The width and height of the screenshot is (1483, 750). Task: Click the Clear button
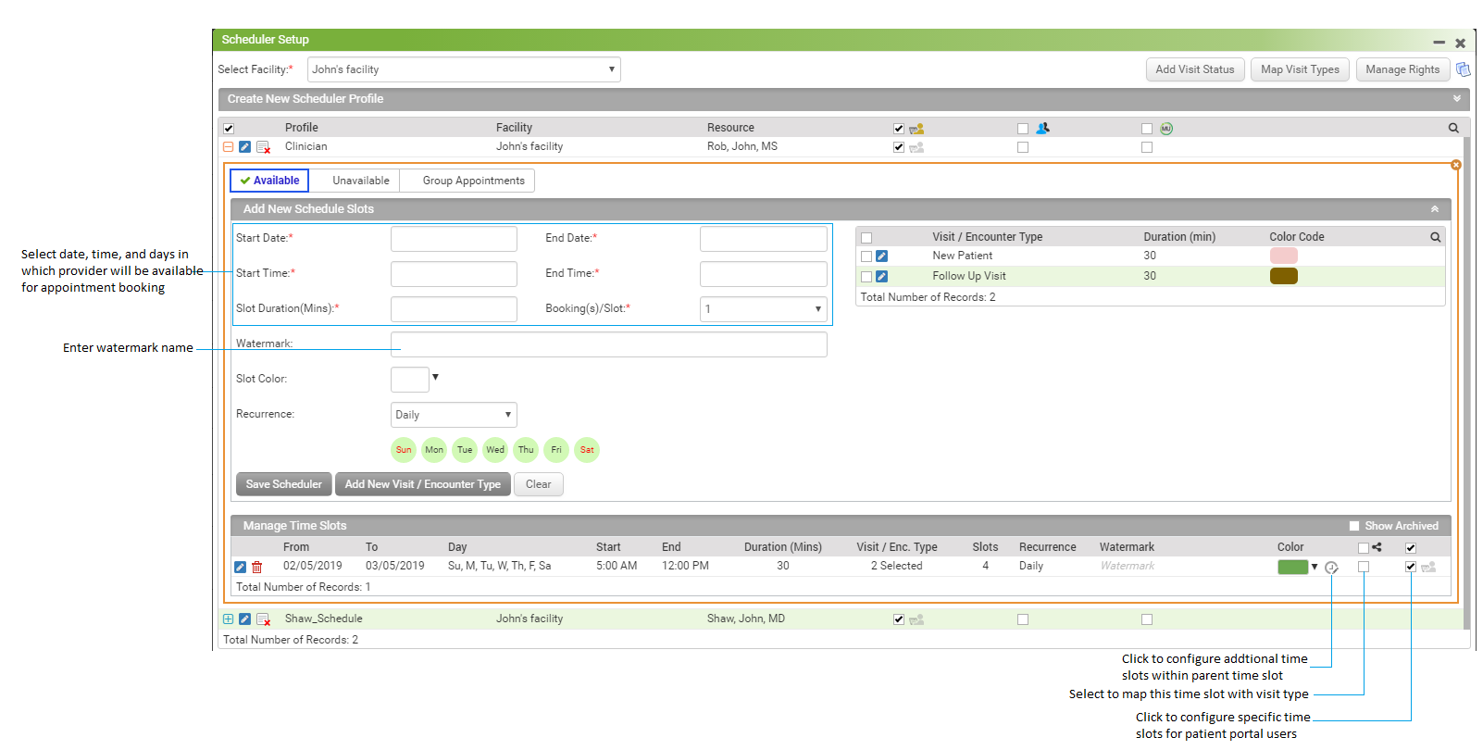(538, 484)
